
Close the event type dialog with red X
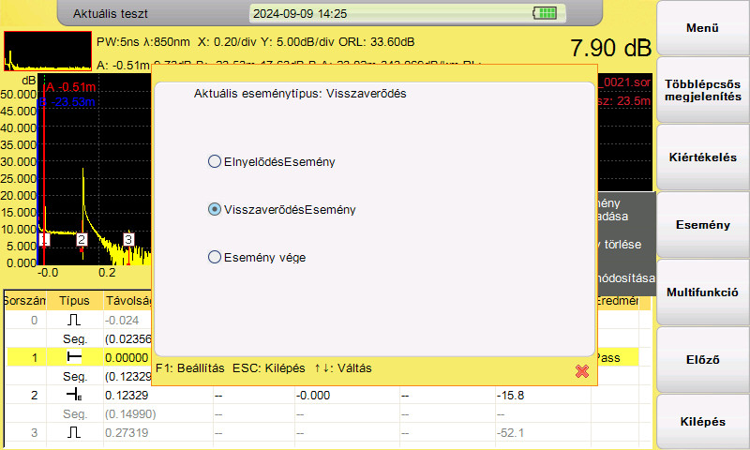coord(581,371)
